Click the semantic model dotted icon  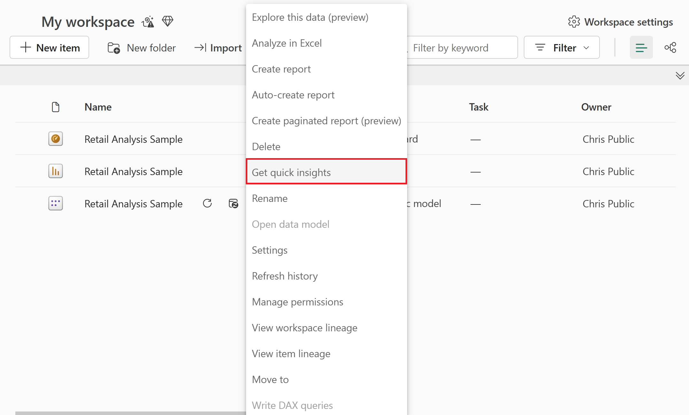click(55, 204)
